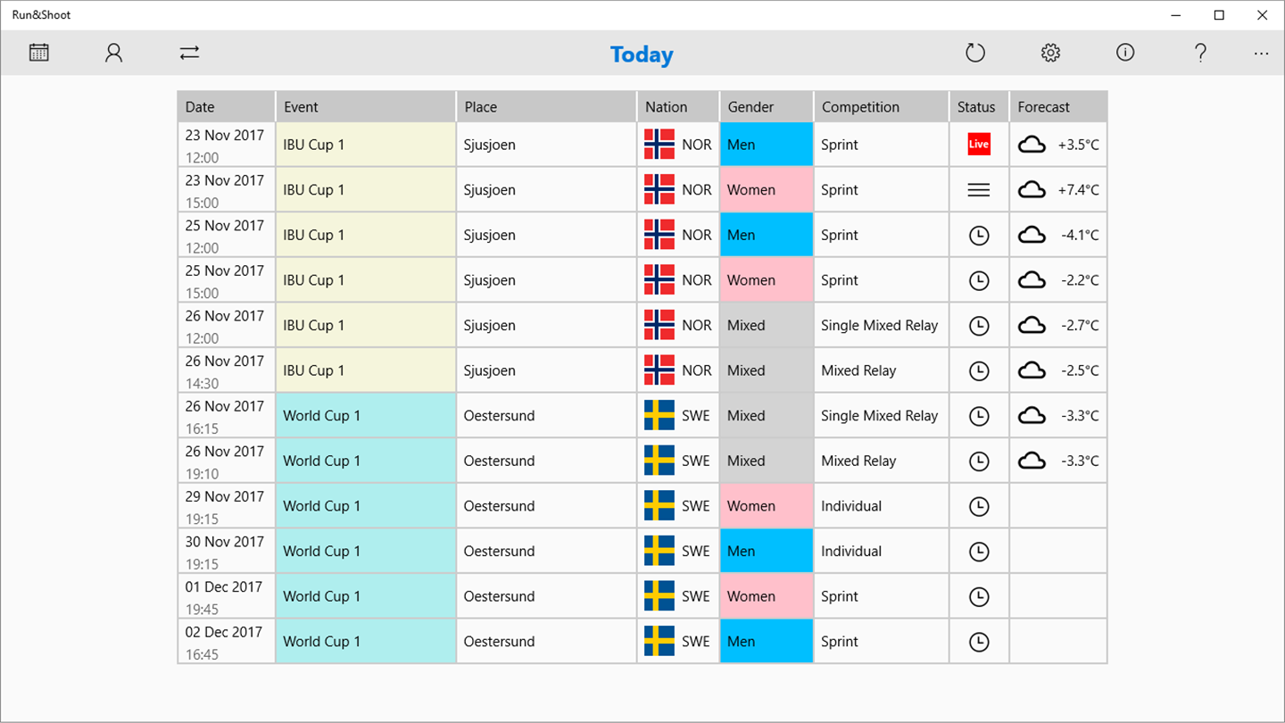Click the cloud forecast icon beside +7.4°C
1285x723 pixels.
point(1032,190)
